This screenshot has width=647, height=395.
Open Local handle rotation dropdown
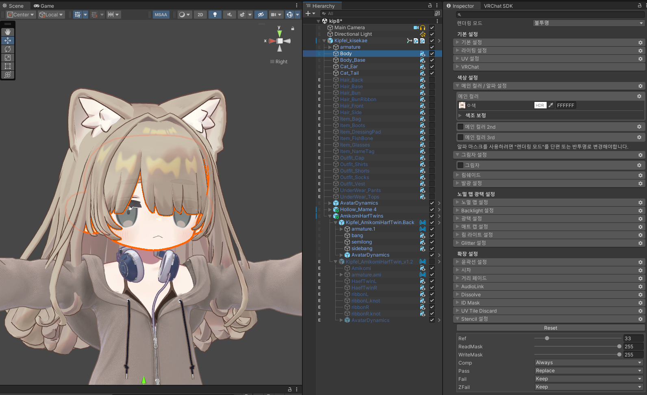[51, 15]
